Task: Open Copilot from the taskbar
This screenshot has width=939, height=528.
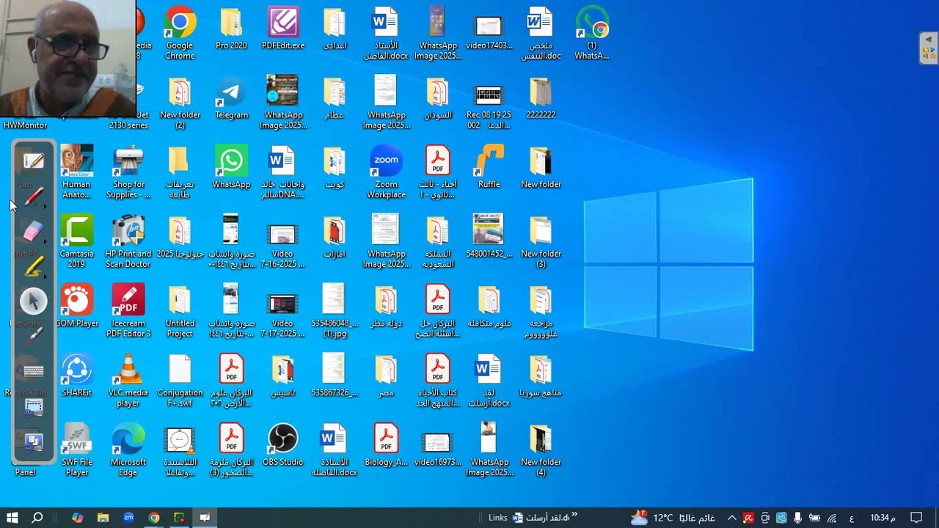Action: pos(77,518)
